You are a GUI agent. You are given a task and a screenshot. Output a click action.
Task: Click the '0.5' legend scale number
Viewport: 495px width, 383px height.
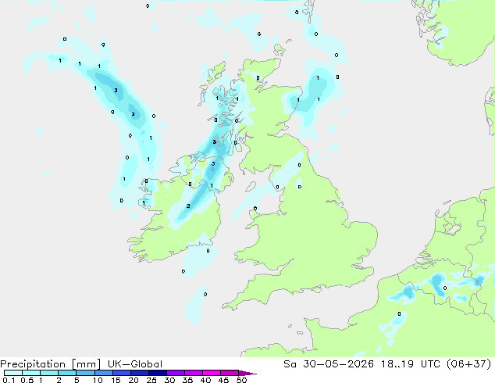click(27, 380)
